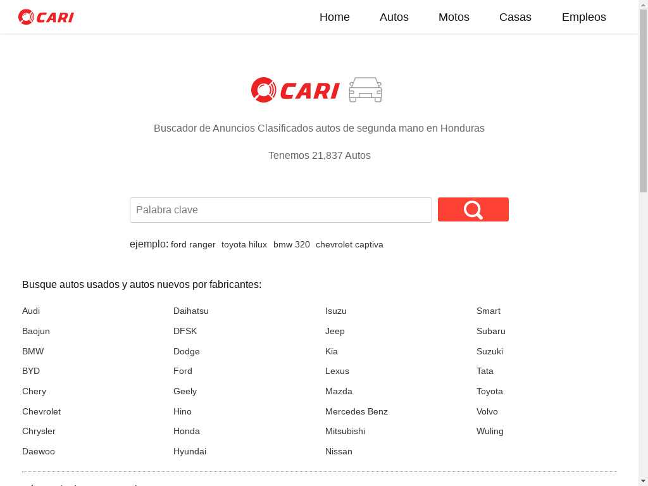
Task: View BMW listings
Action: click(x=33, y=352)
